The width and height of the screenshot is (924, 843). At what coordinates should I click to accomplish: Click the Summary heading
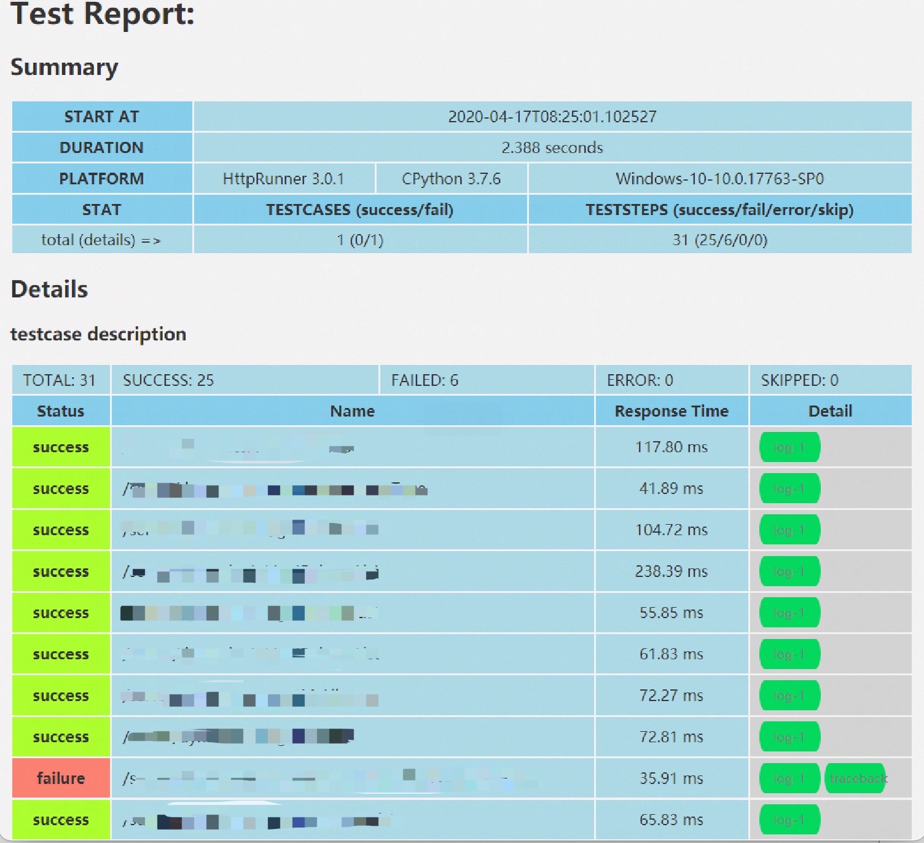pos(65,67)
